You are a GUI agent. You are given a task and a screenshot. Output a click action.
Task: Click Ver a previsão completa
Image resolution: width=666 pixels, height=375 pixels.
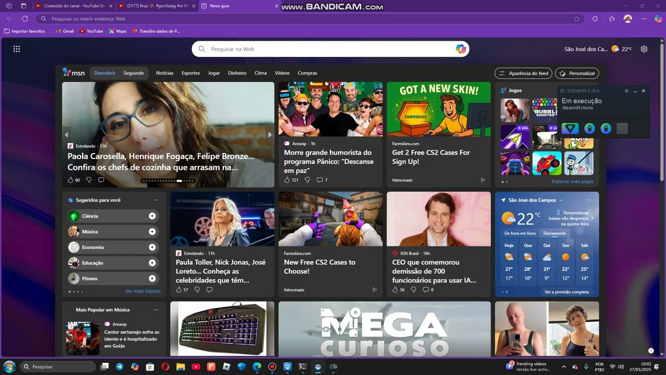[x=567, y=292]
